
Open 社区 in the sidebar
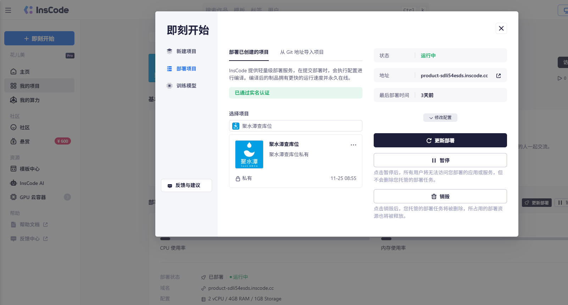click(39, 127)
